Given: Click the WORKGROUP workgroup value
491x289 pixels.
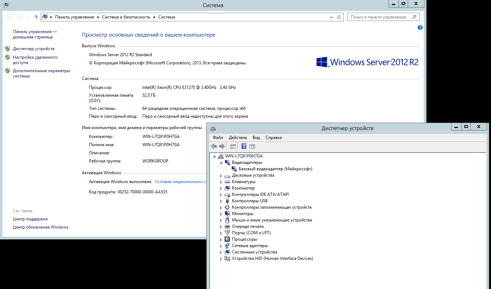Looking at the screenshot, I should pyautogui.click(x=155, y=161).
